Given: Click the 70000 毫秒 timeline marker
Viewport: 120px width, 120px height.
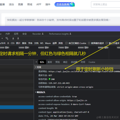Looking at the screenshot, I should coord(63,47).
